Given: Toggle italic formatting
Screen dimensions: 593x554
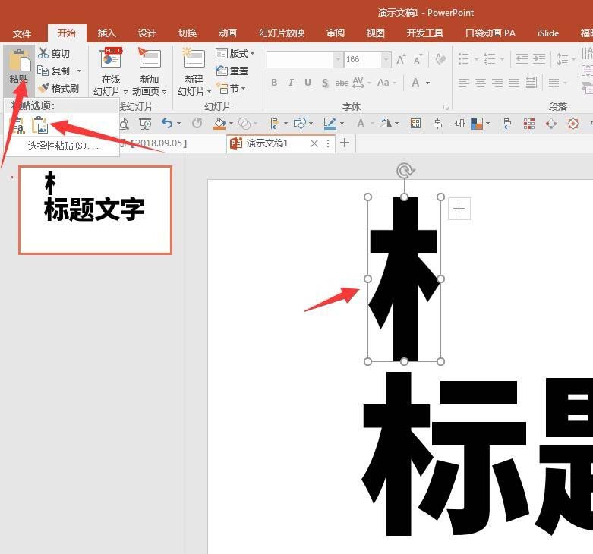Looking at the screenshot, I should click(291, 83).
